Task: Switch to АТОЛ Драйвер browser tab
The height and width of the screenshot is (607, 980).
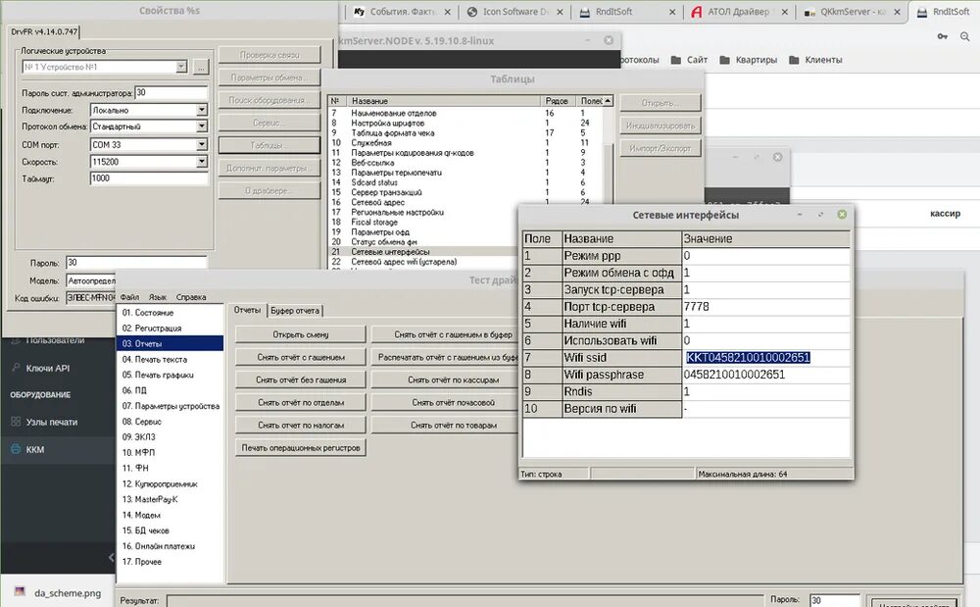Action: click(x=739, y=12)
